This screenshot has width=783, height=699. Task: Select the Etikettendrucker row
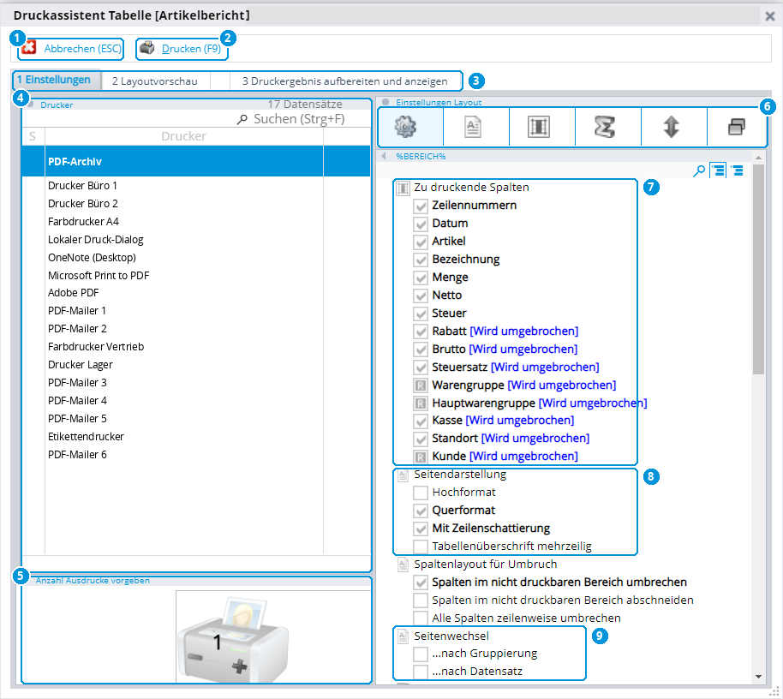(196, 437)
